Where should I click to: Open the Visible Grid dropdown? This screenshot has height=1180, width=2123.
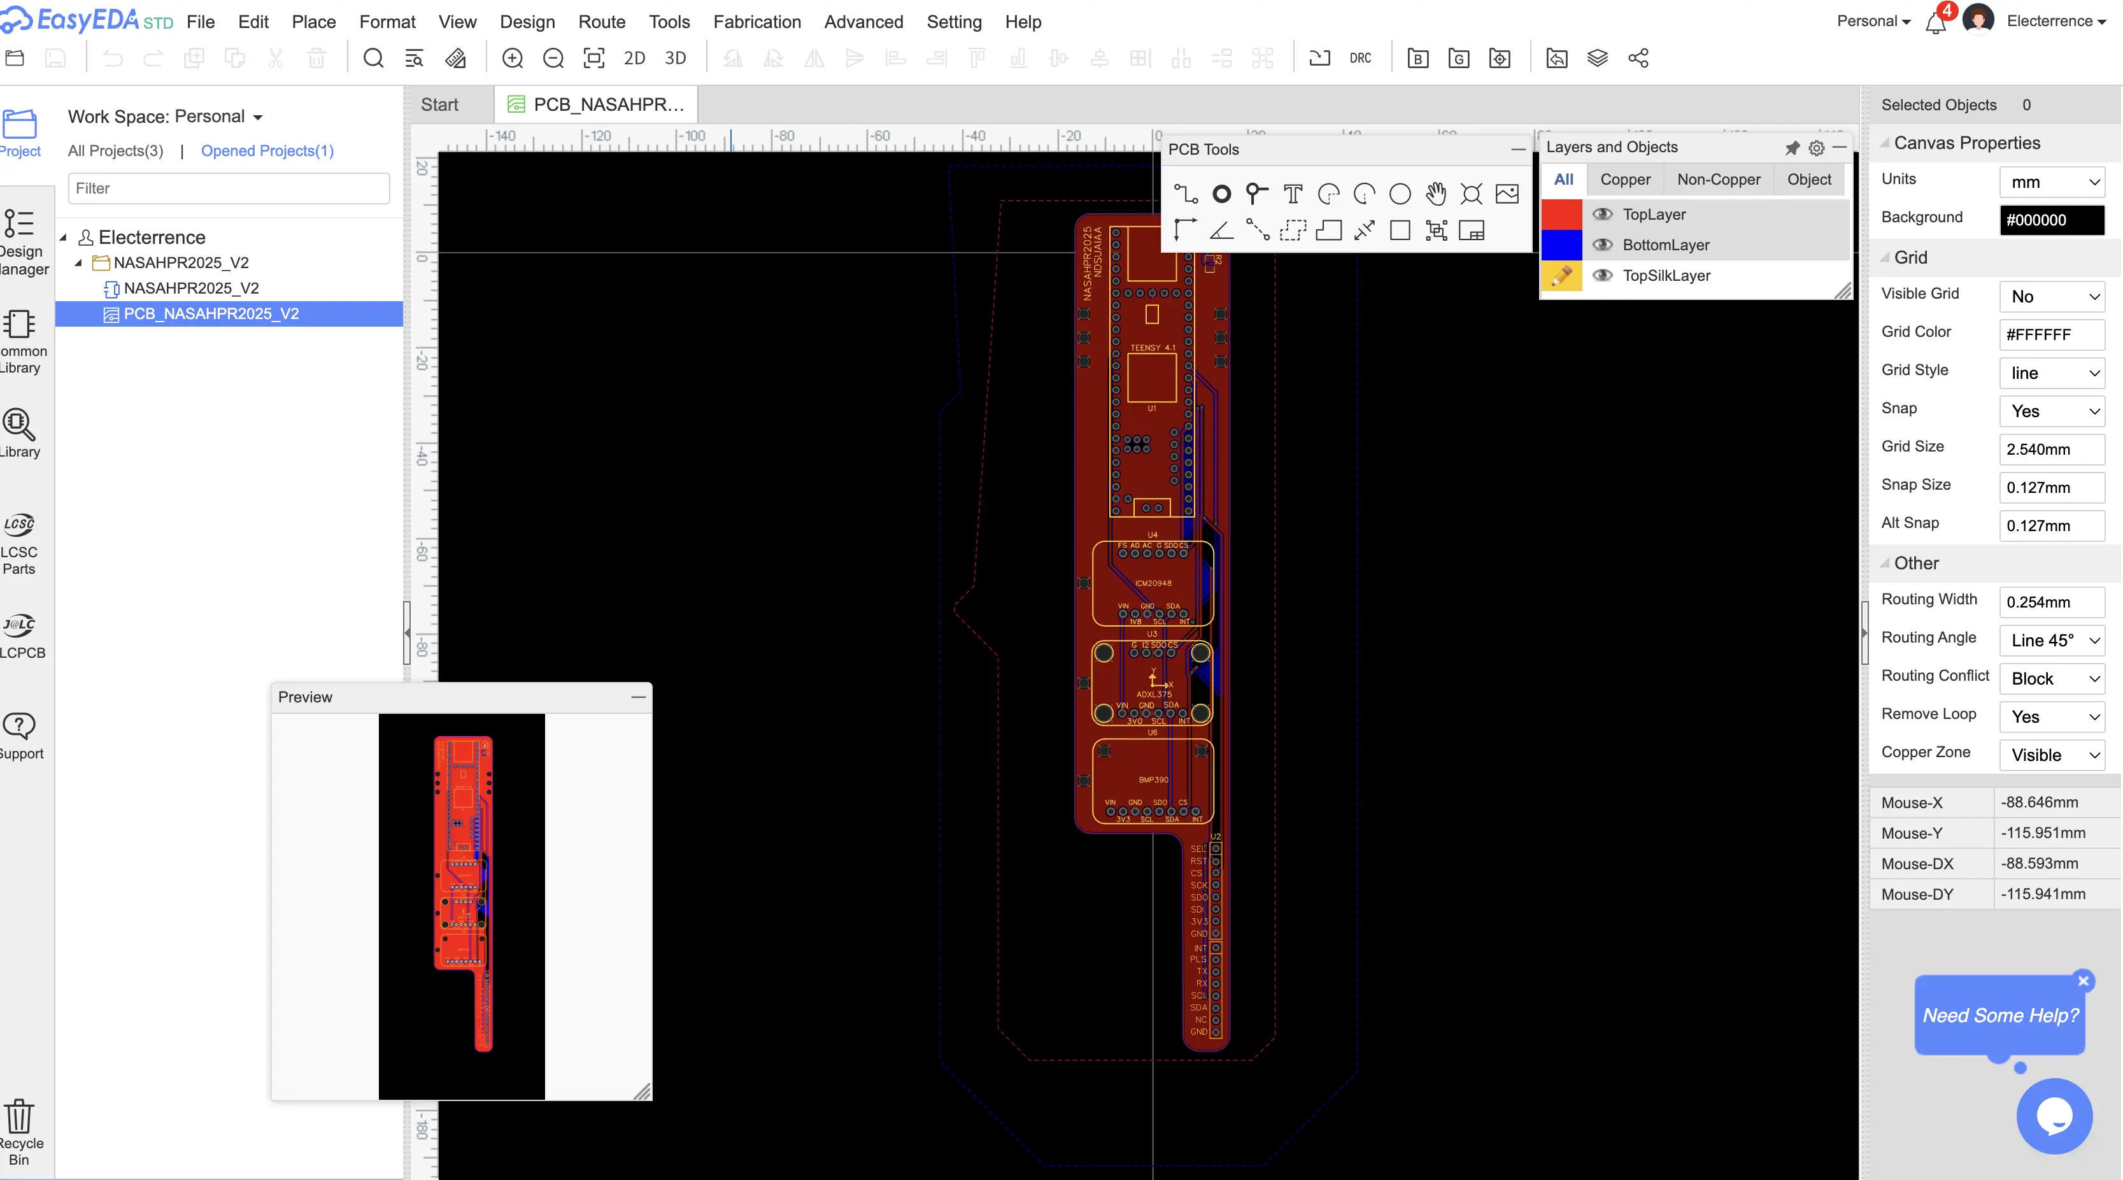2051,297
